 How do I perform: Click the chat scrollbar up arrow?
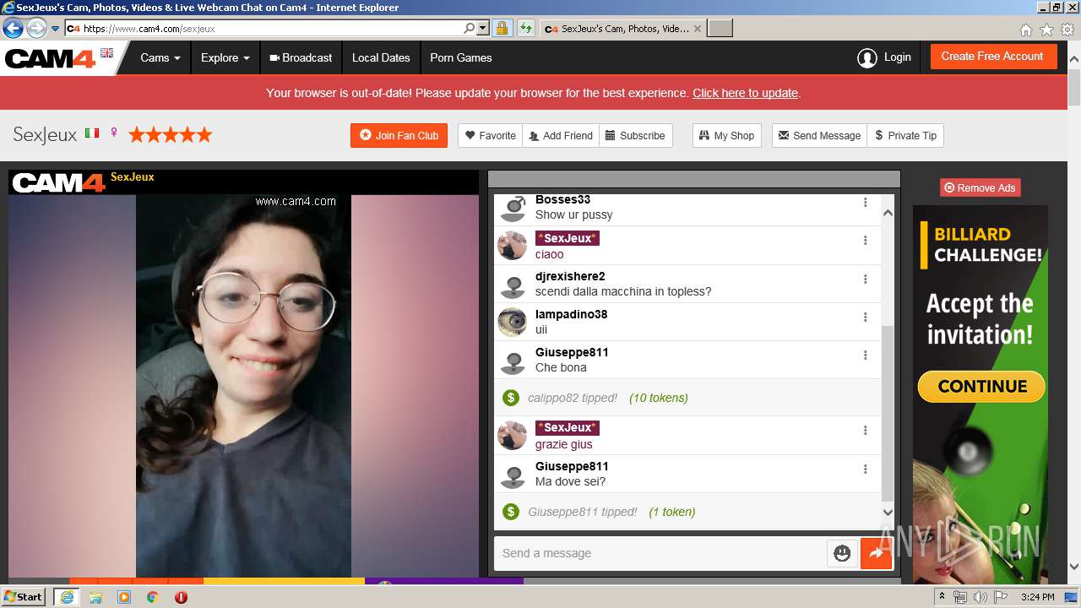coord(888,213)
